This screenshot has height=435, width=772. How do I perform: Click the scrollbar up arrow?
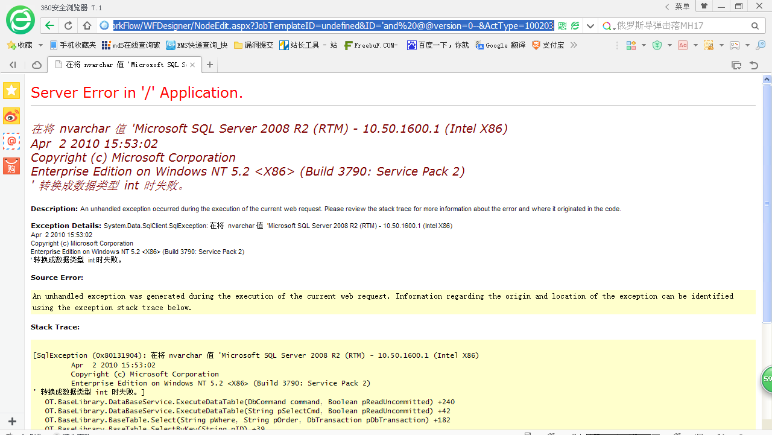coord(767,79)
